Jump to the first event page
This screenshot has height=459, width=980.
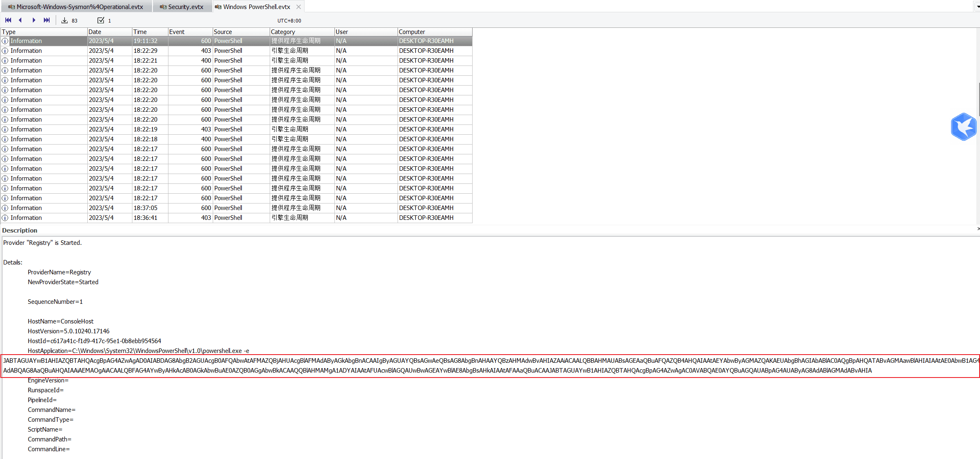[x=8, y=20]
